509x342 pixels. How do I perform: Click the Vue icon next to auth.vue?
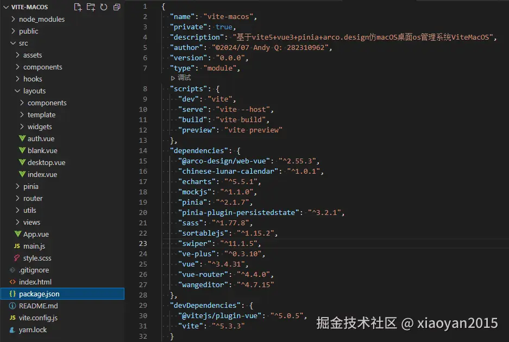click(22, 138)
